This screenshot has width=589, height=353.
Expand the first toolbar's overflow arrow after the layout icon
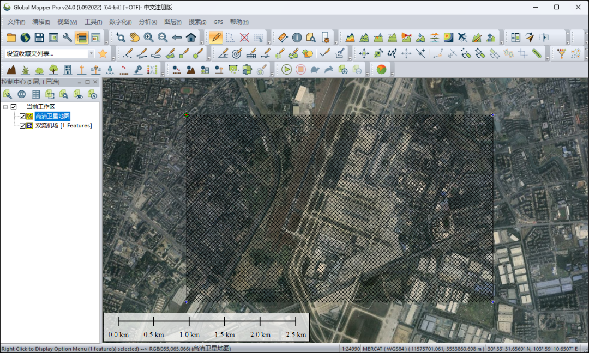coord(106,41)
